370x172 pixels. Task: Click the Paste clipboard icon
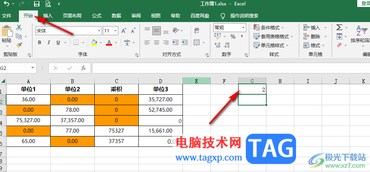[7, 31]
